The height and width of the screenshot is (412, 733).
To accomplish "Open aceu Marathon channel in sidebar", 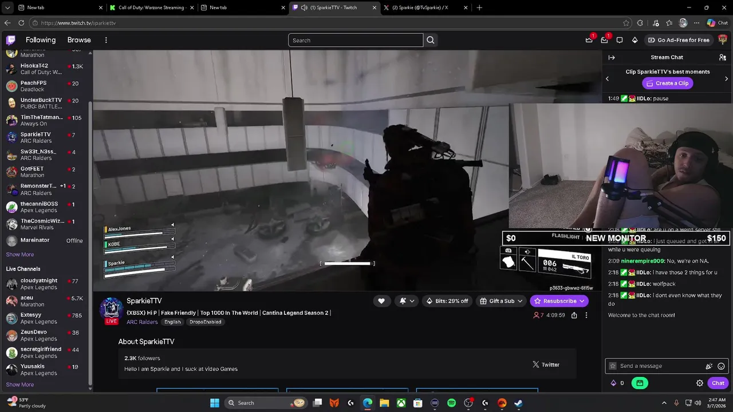I will pyautogui.click(x=46, y=301).
